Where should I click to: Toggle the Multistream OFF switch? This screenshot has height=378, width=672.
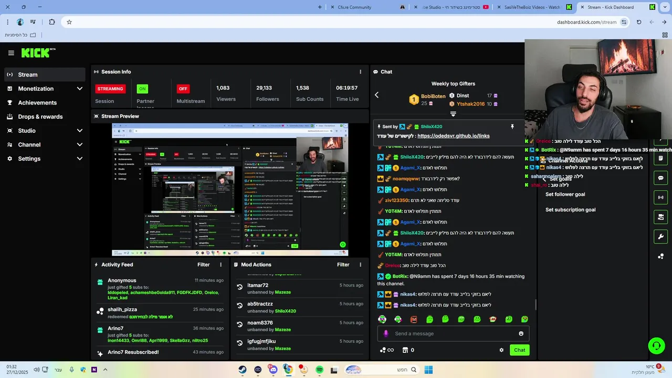pos(183,89)
